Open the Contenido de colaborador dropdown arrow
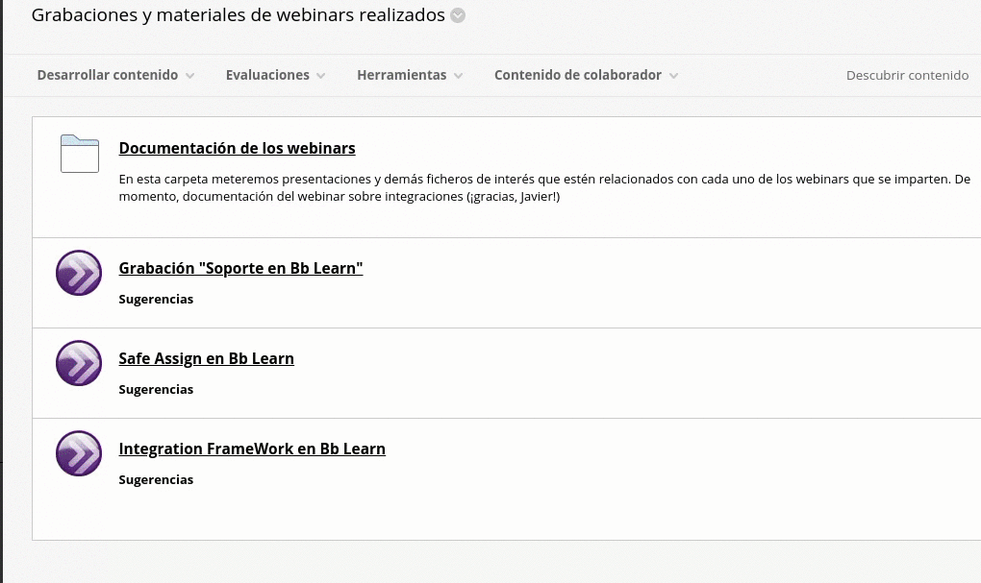Viewport: 981px width, 583px height. point(673,76)
